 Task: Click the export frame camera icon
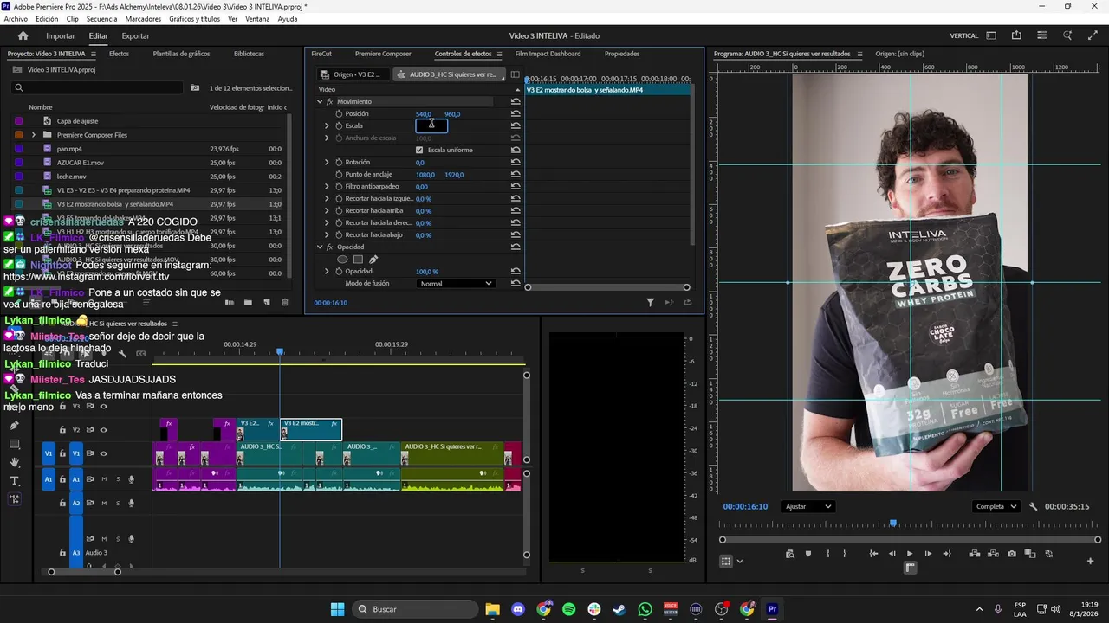(x=1012, y=554)
